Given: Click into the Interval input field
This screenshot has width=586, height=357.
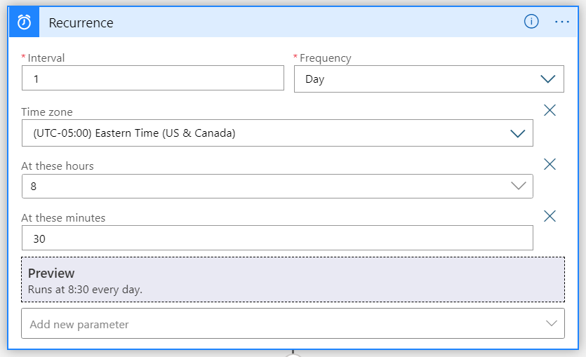Looking at the screenshot, I should point(152,79).
